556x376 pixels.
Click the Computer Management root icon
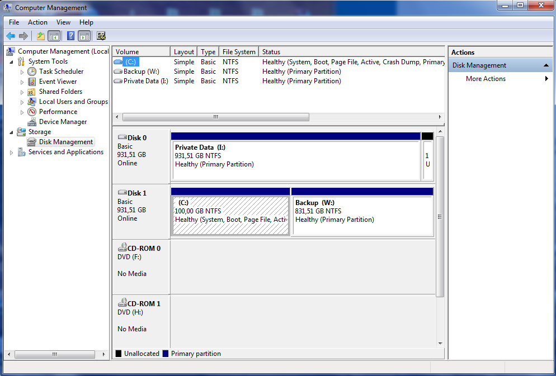pyautogui.click(x=11, y=51)
